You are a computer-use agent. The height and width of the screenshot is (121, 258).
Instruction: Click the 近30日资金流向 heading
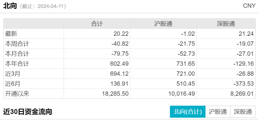[28, 112]
